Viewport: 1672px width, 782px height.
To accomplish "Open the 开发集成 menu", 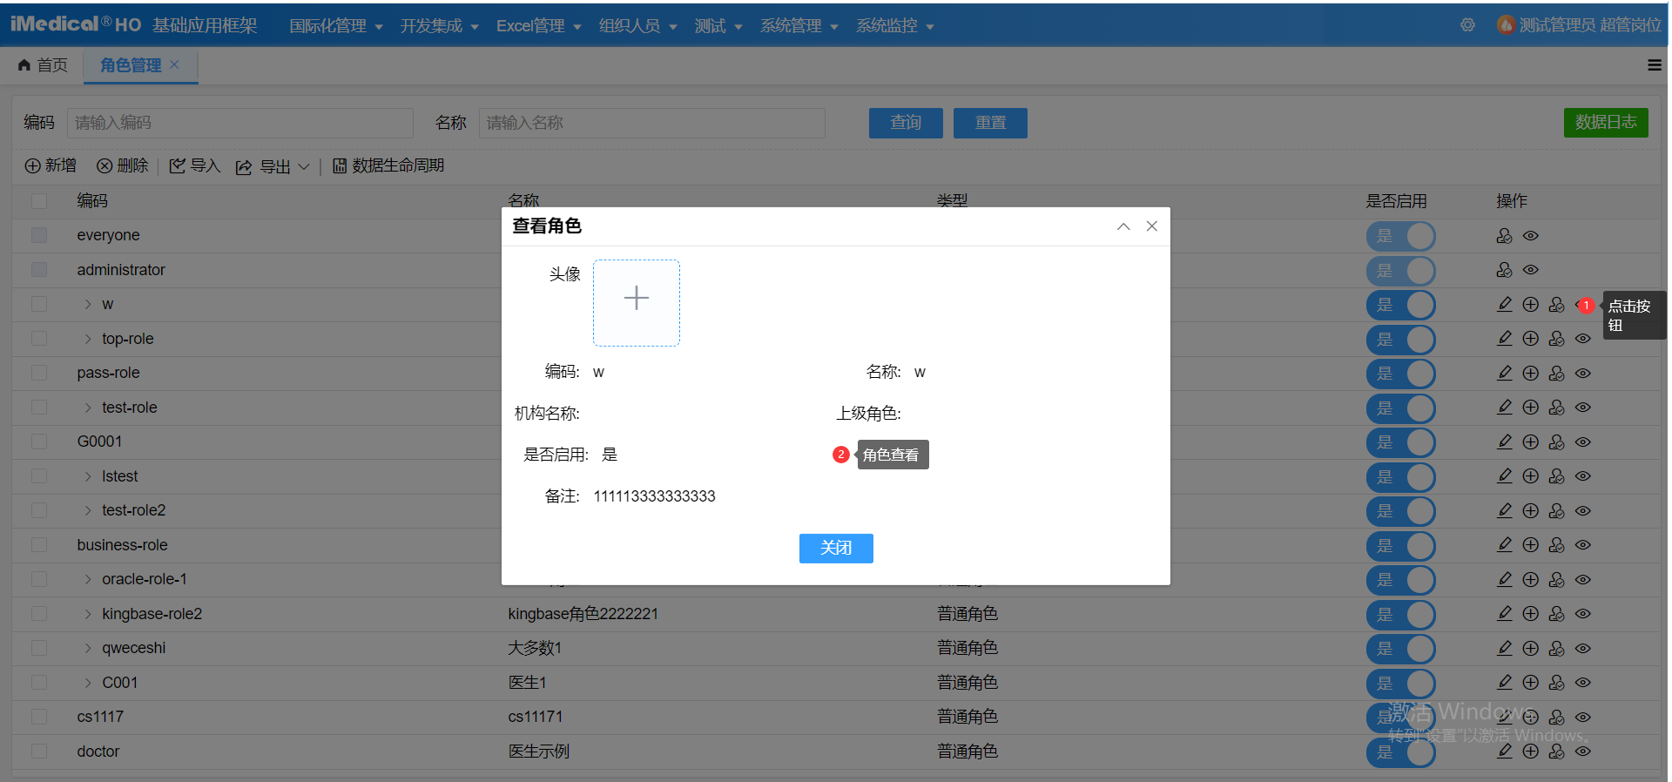I will coord(440,26).
